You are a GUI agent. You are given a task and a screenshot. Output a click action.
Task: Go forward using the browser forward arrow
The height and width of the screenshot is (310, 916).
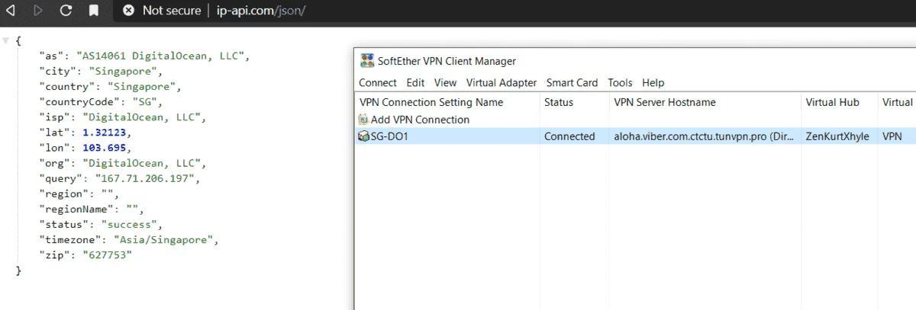click(x=38, y=11)
